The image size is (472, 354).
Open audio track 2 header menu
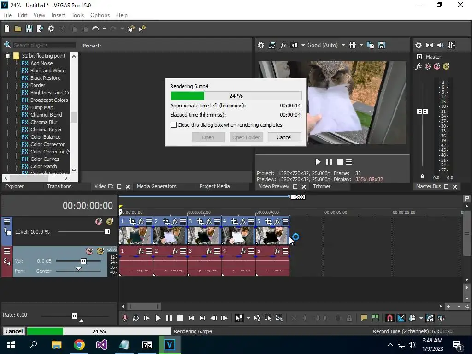tap(7, 251)
